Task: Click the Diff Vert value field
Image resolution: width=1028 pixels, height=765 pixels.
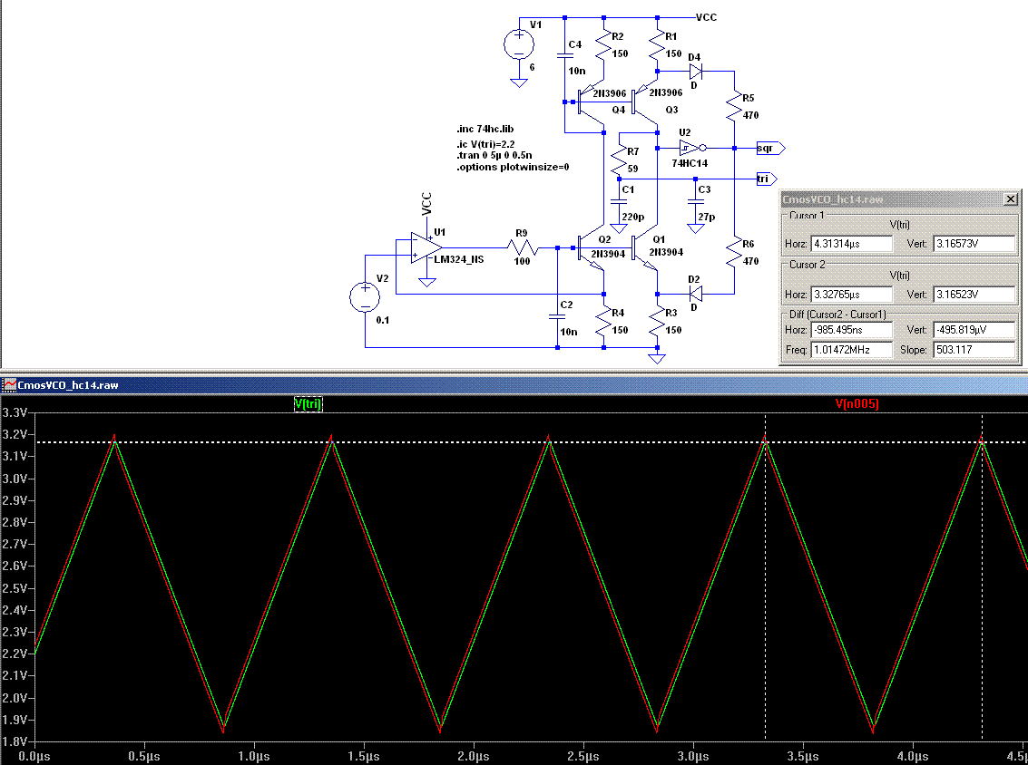Action: (x=974, y=330)
